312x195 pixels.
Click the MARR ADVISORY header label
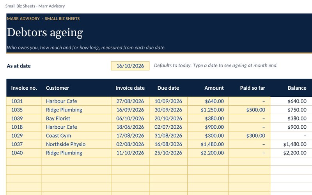[23, 19]
